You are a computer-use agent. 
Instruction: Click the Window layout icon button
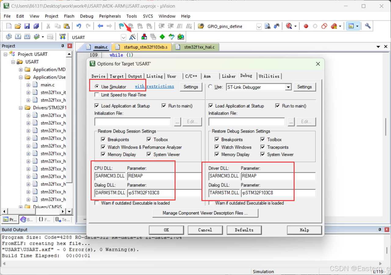click(351, 26)
